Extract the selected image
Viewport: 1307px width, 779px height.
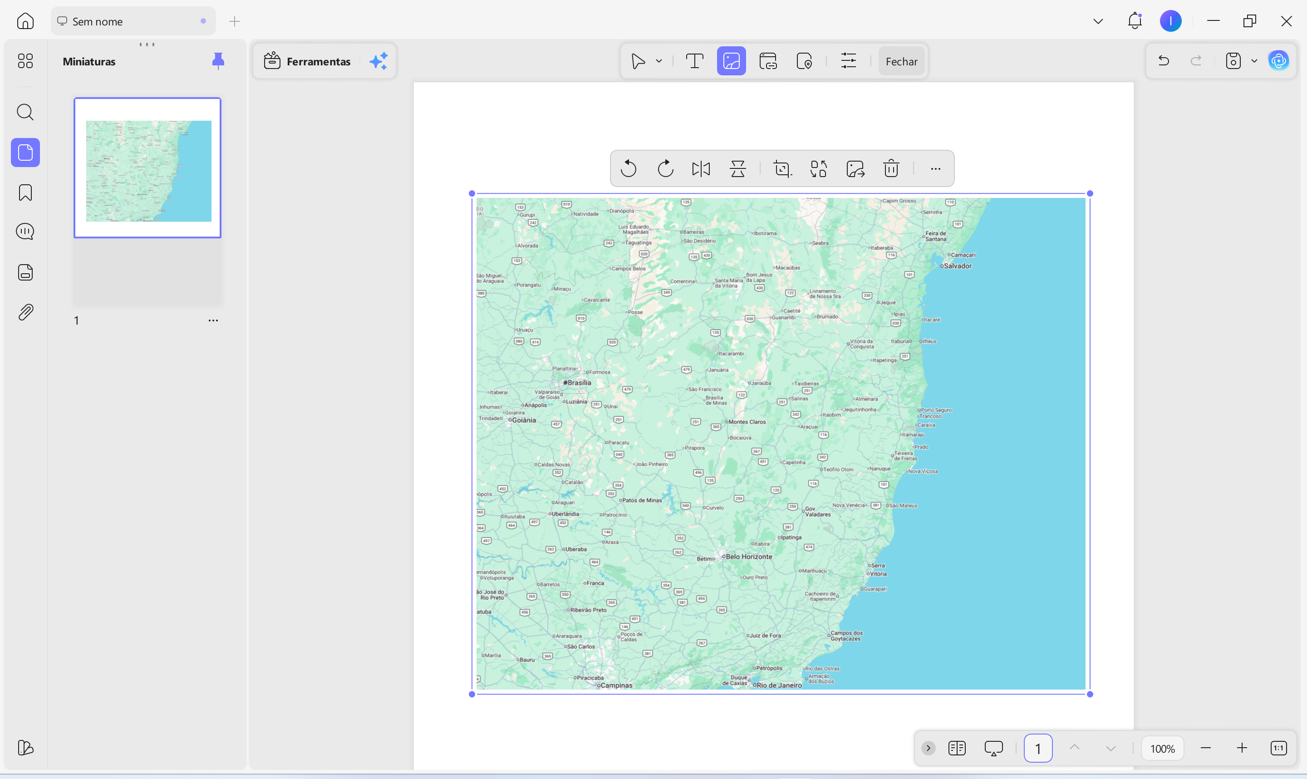(x=855, y=168)
